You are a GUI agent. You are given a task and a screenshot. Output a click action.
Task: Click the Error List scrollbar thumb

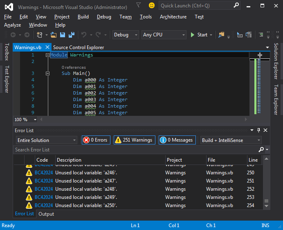coord(266,201)
